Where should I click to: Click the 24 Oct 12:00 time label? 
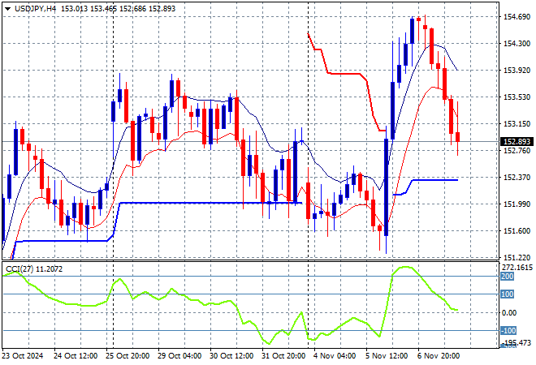pos(76,356)
